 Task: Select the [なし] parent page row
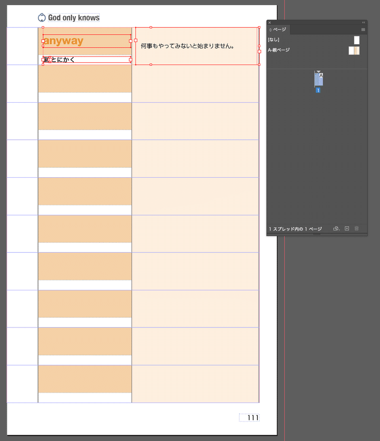pyautogui.click(x=317, y=40)
